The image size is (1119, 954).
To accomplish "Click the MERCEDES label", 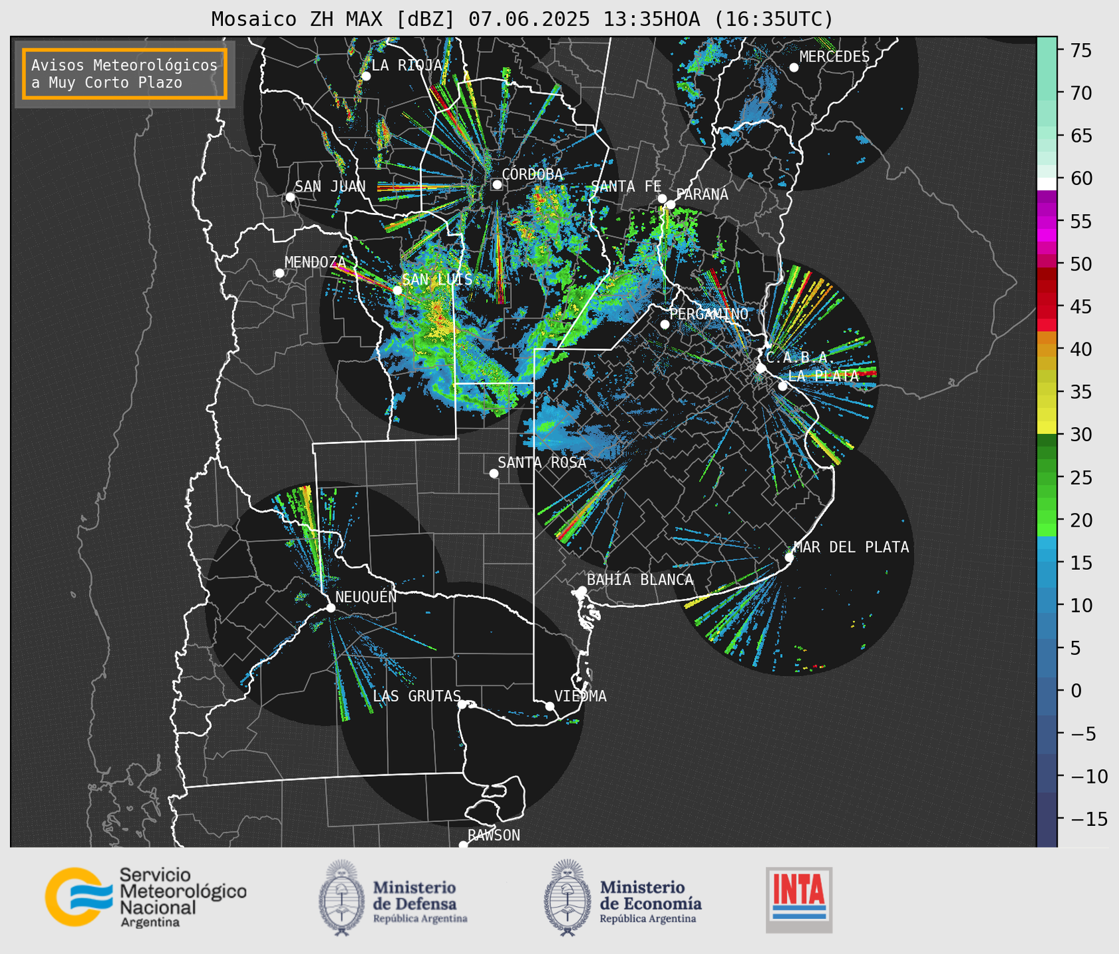I will click(x=834, y=57).
